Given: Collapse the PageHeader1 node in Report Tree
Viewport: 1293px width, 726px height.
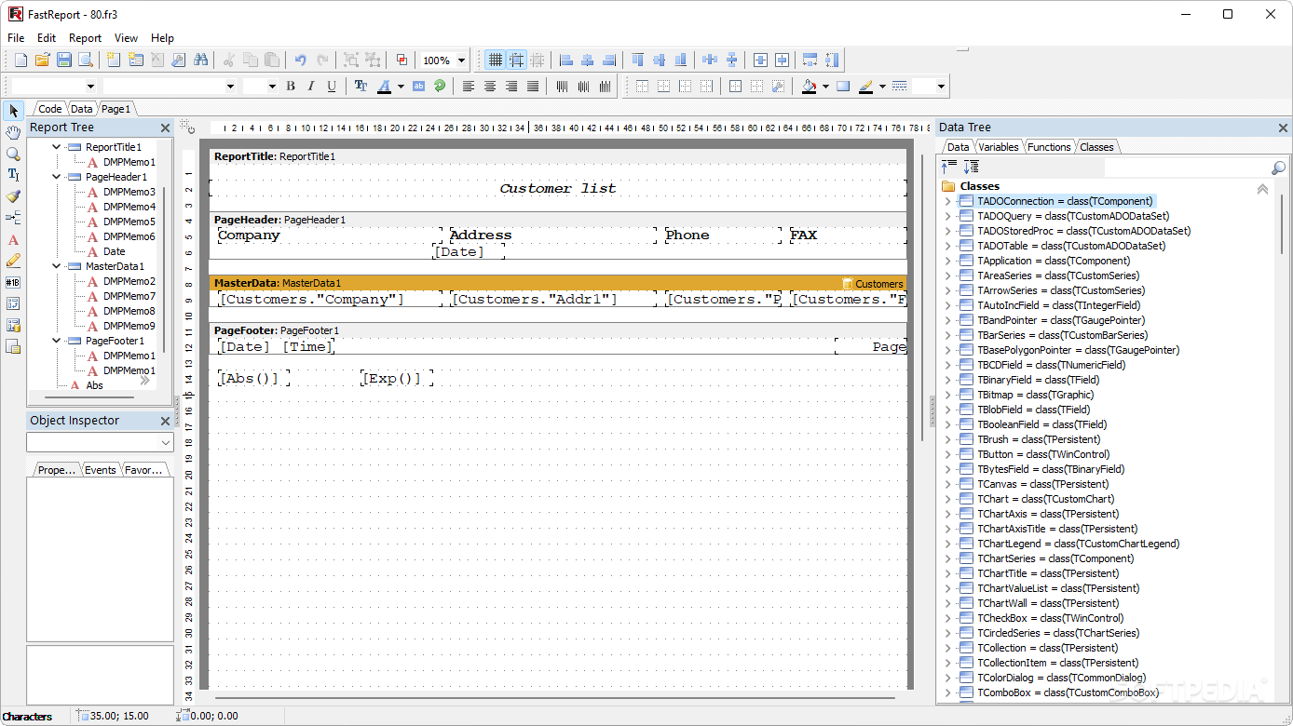Looking at the screenshot, I should 56,177.
